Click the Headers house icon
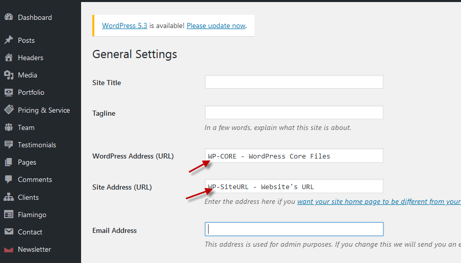 click(x=9, y=57)
